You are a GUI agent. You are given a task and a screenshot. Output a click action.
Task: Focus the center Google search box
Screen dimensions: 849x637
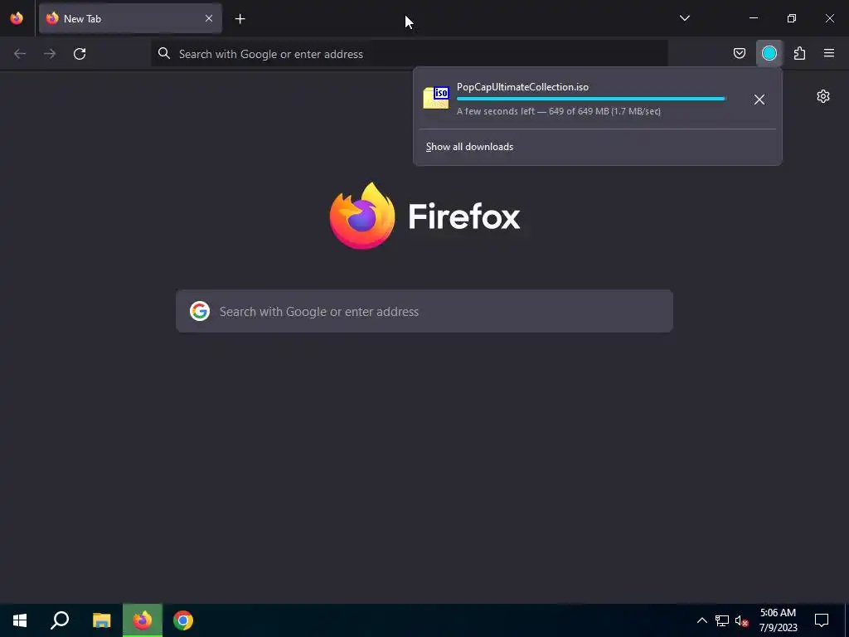[424, 311]
